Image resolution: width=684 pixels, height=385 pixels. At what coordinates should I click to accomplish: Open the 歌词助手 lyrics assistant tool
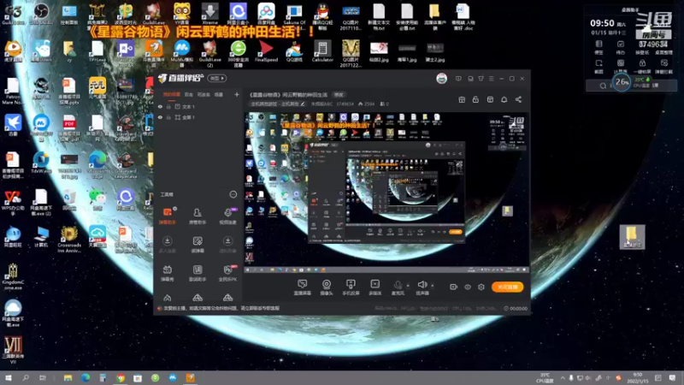(x=198, y=273)
